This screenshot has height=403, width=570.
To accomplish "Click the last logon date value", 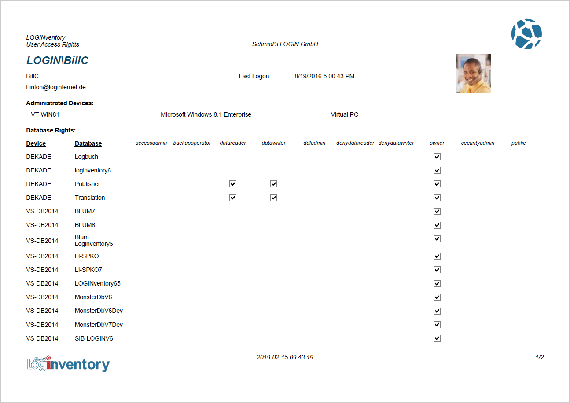I will pos(324,76).
